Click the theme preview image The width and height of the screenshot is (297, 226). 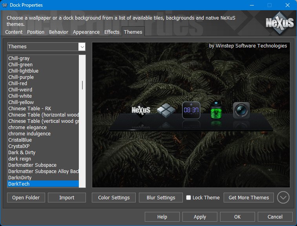pyautogui.click(x=191, y=115)
